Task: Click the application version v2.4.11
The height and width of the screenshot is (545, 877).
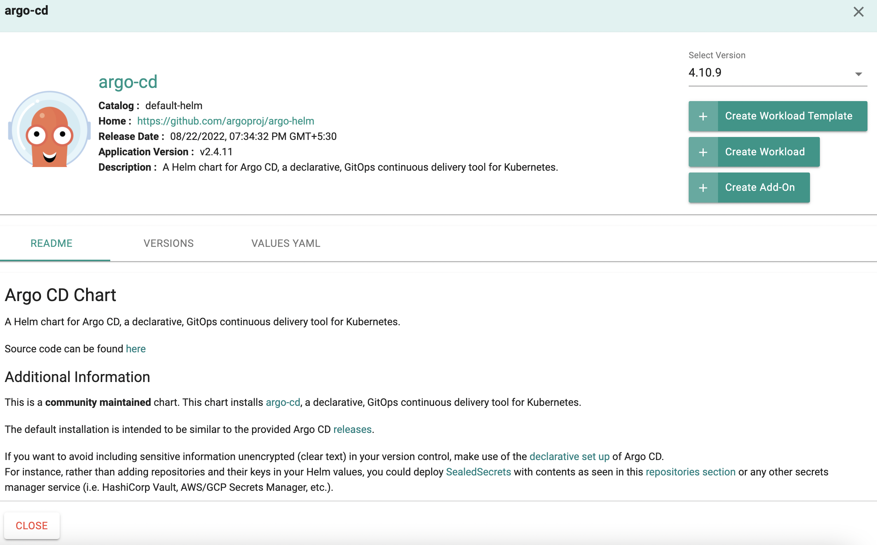Action: tap(216, 152)
